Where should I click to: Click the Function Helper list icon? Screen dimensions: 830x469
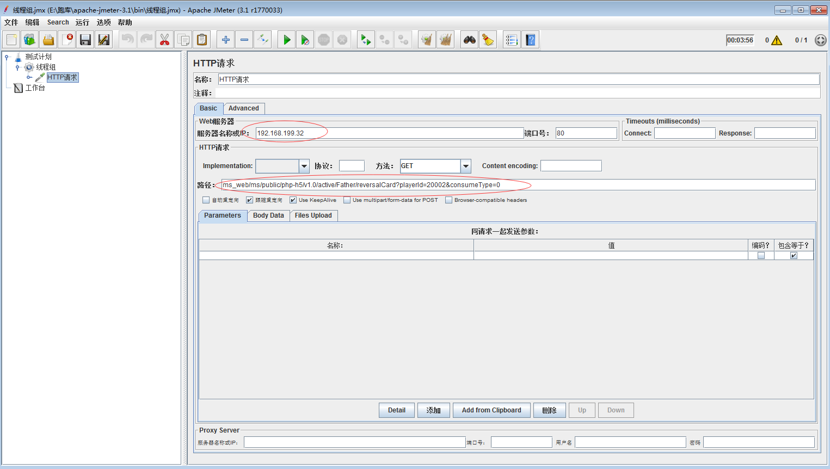(x=512, y=40)
